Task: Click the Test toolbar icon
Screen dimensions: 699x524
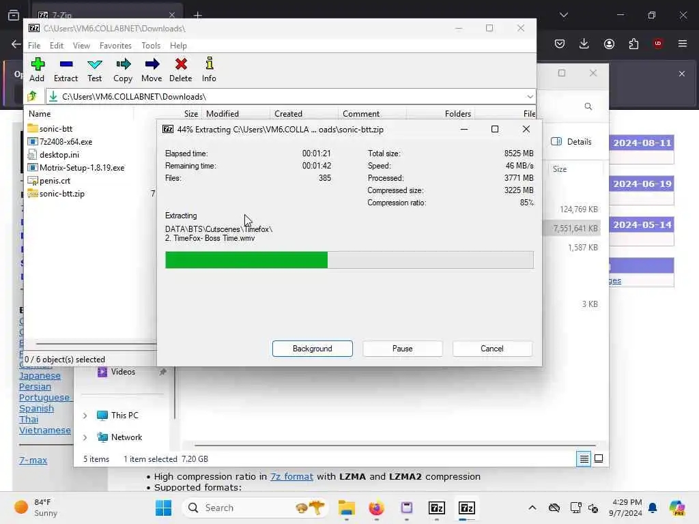Action: (x=94, y=70)
